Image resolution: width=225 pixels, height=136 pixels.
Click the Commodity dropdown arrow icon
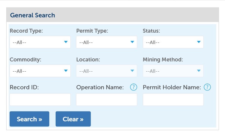pyautogui.click(x=66, y=71)
